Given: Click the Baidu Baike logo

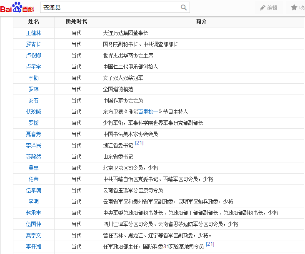Looking at the screenshot, I should [x=17, y=7].
